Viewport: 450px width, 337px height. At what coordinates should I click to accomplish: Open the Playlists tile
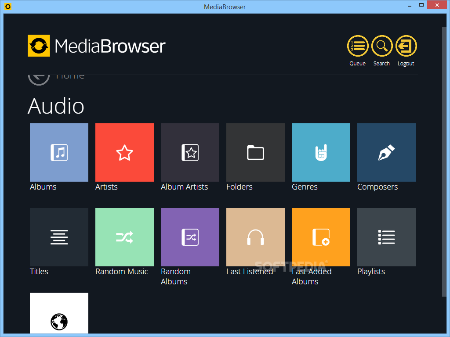click(x=386, y=237)
